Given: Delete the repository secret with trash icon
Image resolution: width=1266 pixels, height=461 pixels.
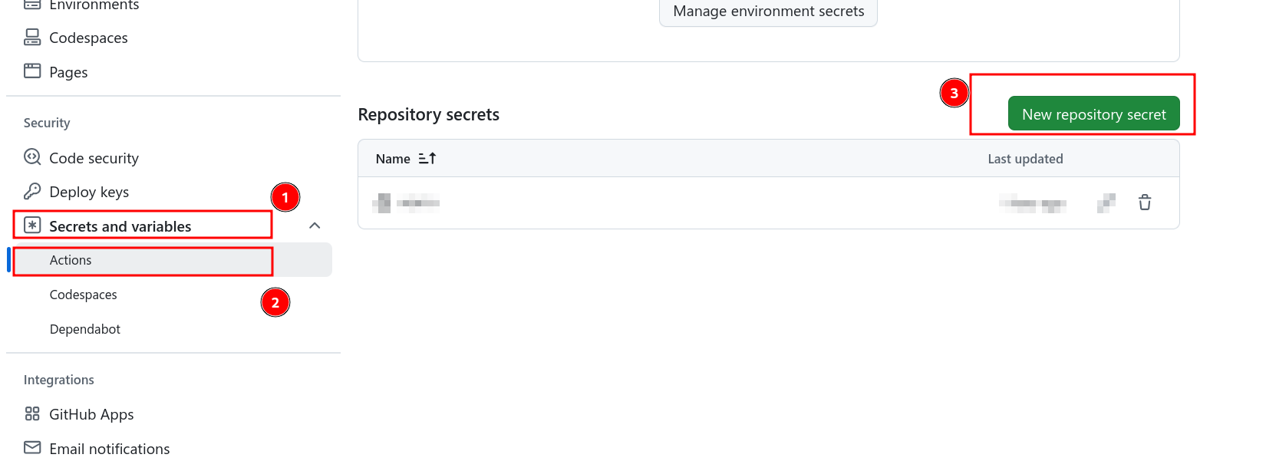Looking at the screenshot, I should tap(1145, 203).
